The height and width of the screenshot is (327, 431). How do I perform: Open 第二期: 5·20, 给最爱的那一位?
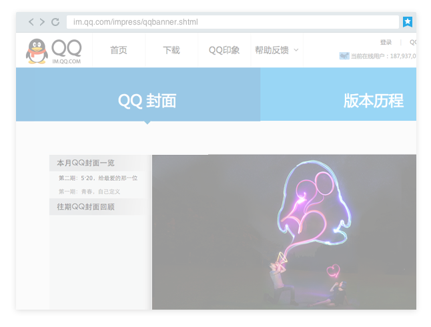pyautogui.click(x=98, y=178)
